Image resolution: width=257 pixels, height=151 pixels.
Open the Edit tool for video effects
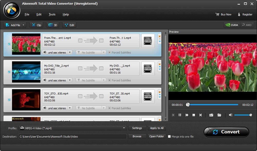coord(69,25)
